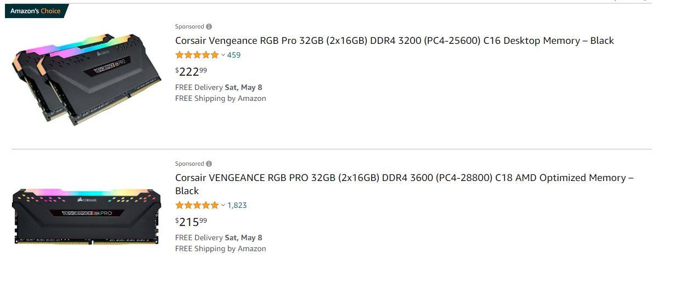View the 459 customer reviews
This screenshot has width=682, height=283.
point(234,55)
